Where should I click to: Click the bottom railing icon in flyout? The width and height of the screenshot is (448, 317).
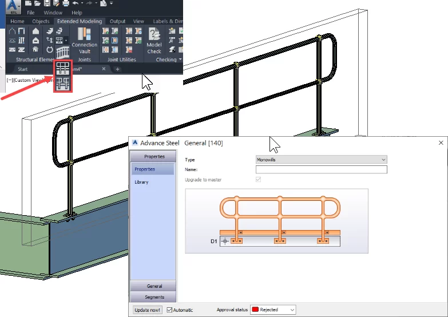click(62, 84)
